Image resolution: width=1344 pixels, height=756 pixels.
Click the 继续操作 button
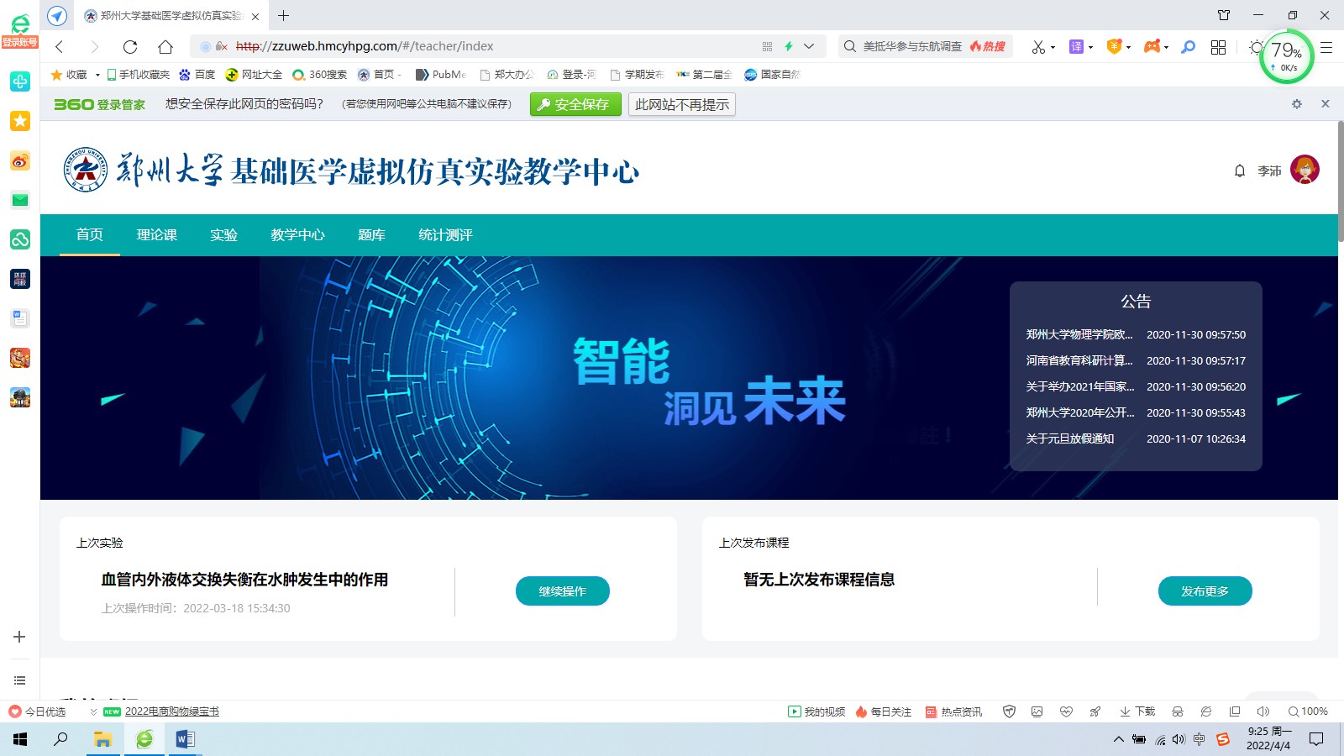(x=563, y=591)
